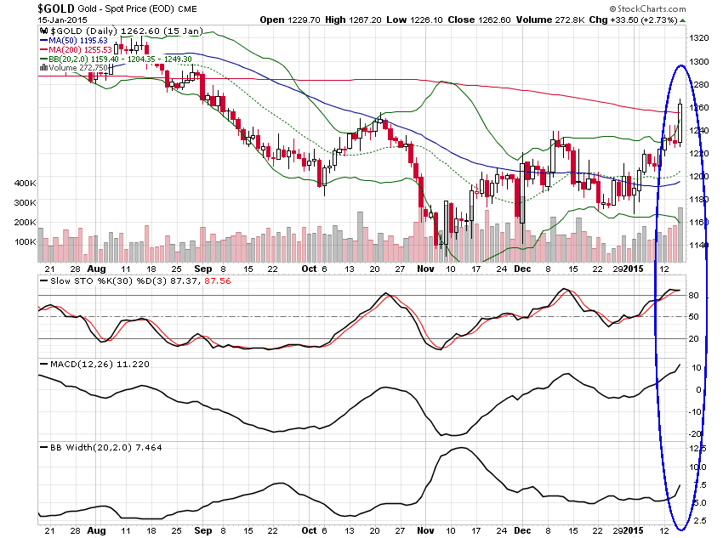Click the 12.5 label on BB Width axis
Screen dimensions: 723x538
click(697, 449)
